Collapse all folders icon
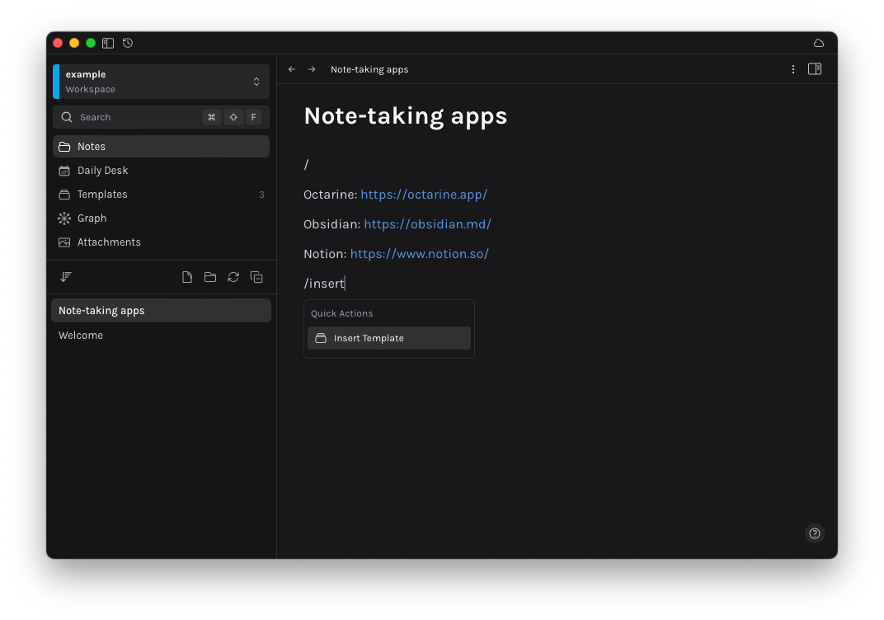This screenshot has height=620, width=884. click(256, 277)
